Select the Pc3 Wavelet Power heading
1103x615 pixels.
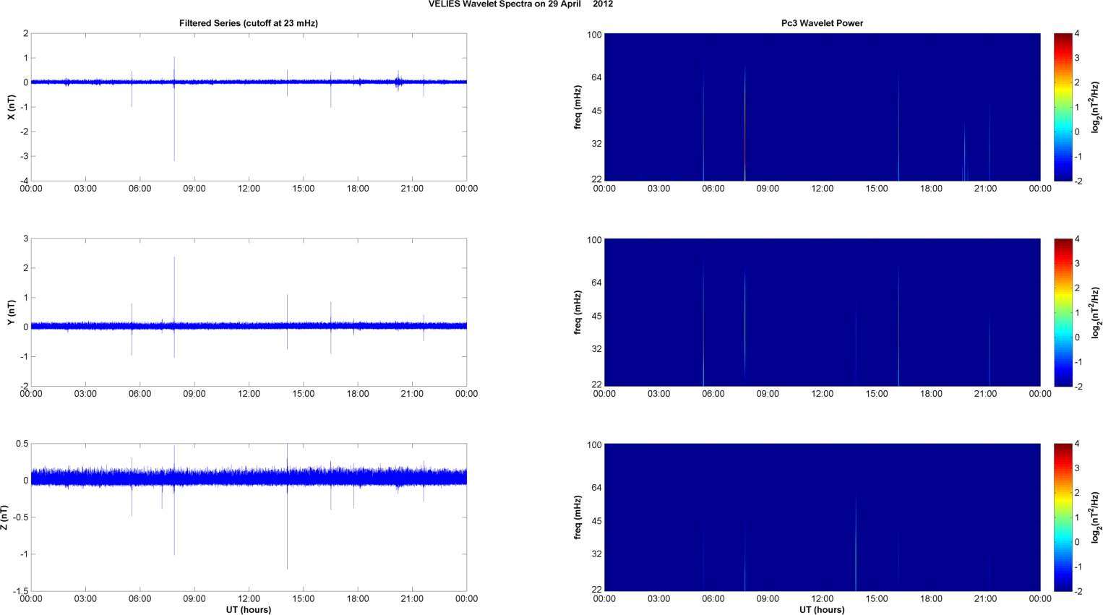click(x=822, y=23)
